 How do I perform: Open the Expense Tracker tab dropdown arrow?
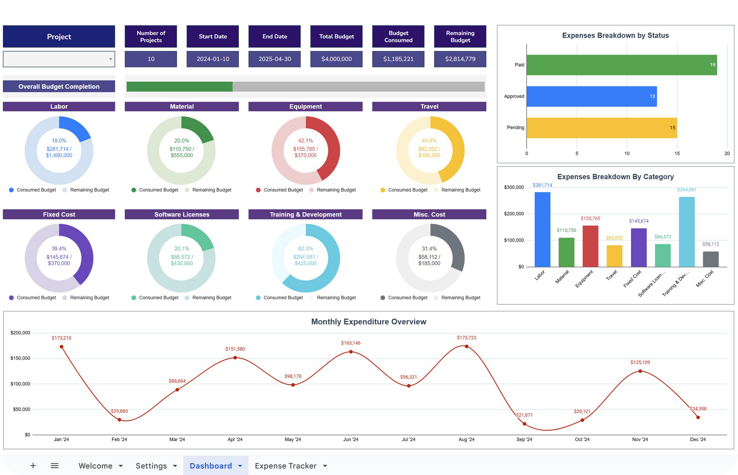(325, 466)
